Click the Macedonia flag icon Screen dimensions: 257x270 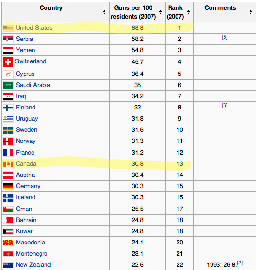(8, 243)
